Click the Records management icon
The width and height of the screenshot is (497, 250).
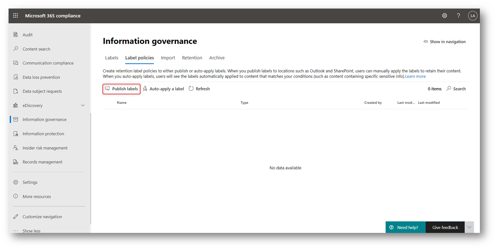(x=16, y=162)
